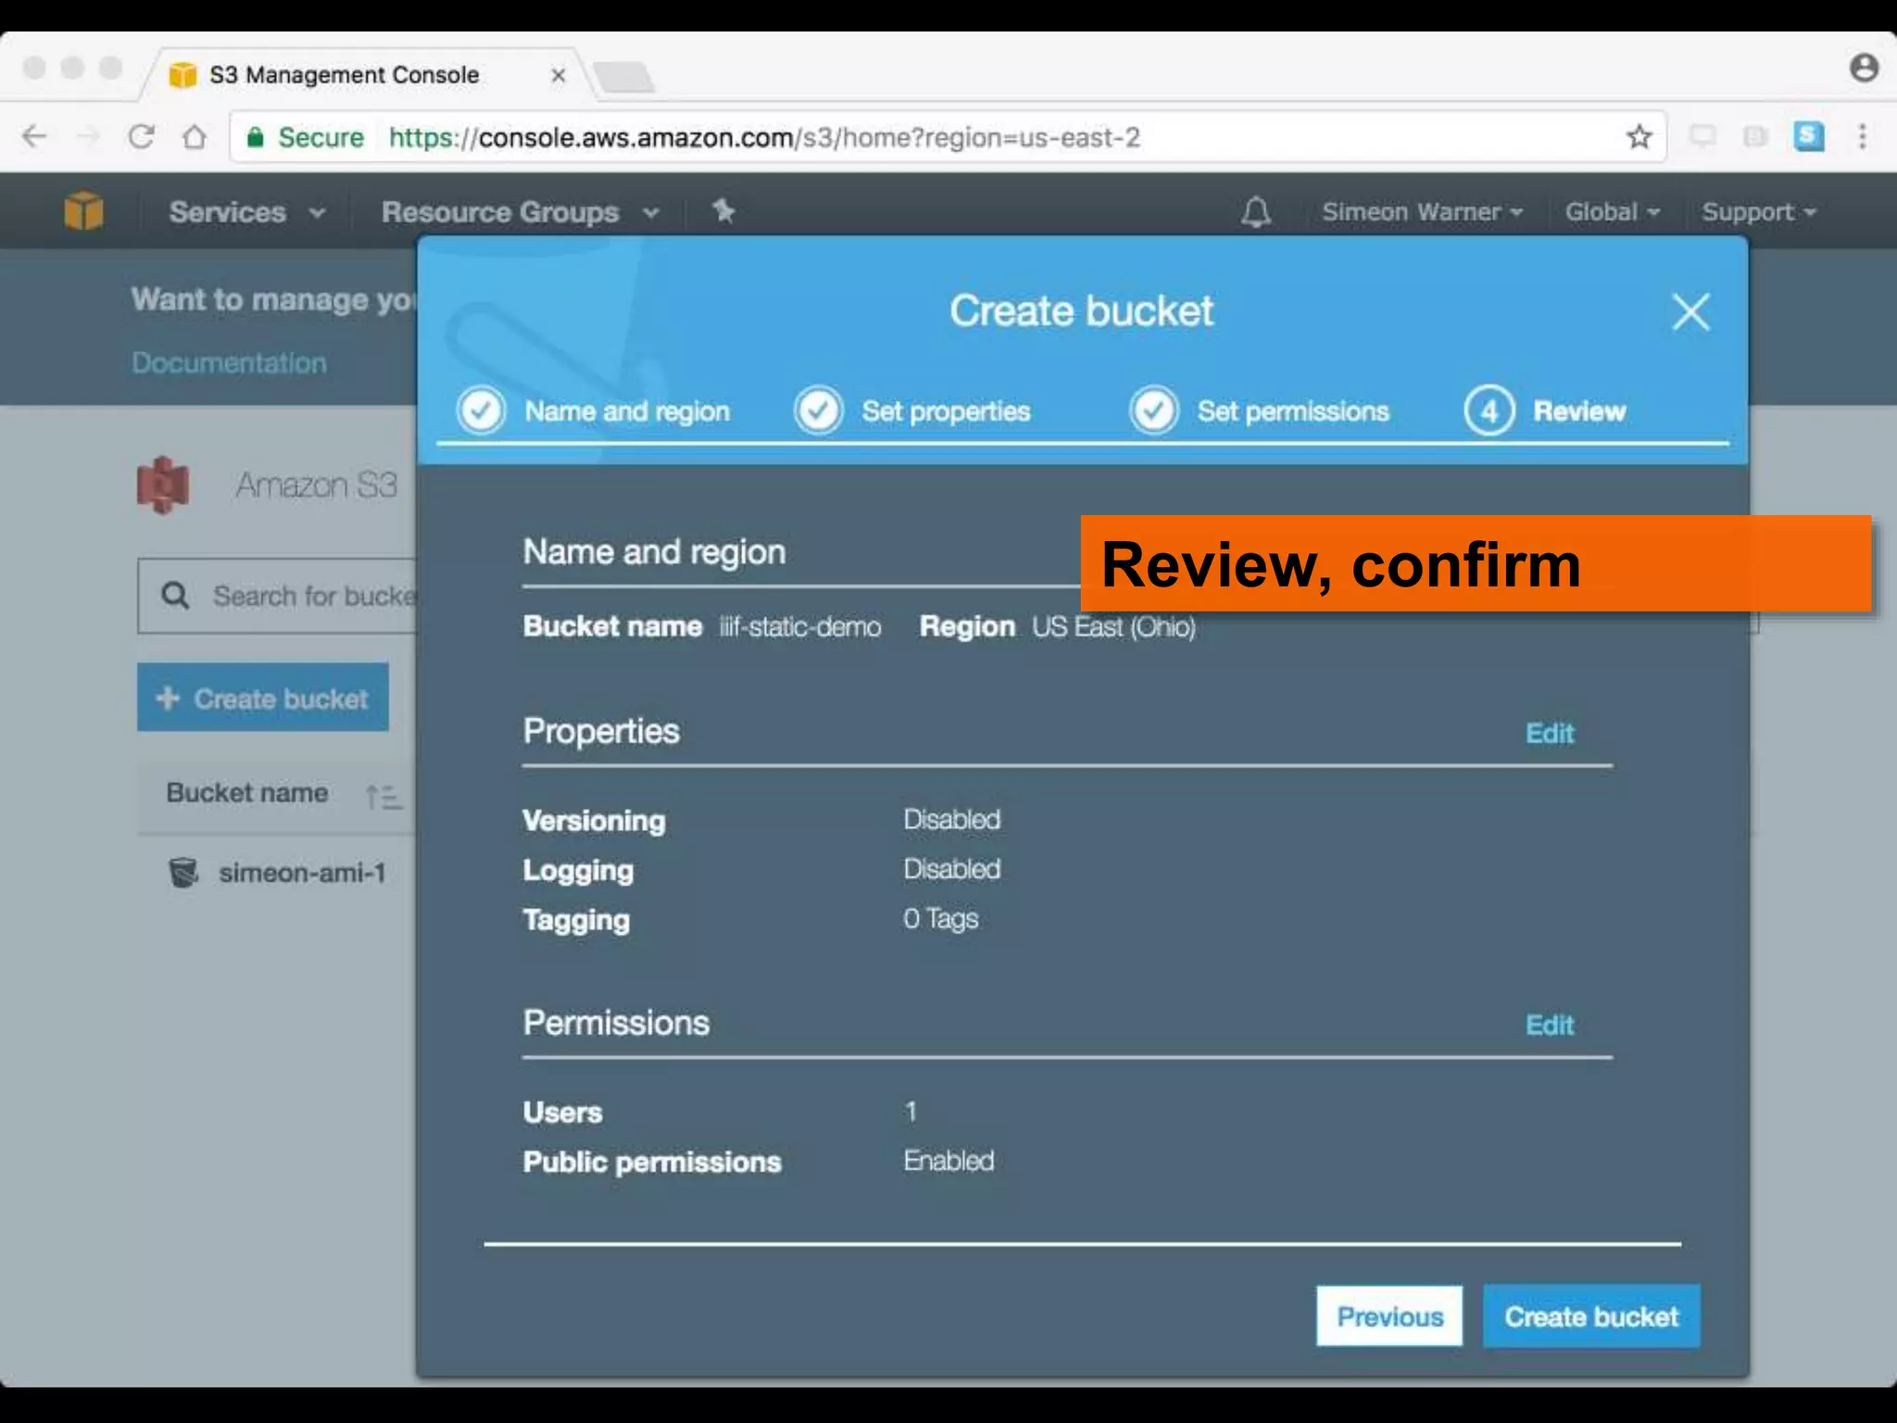Bookmark page with the star icon
Image resolution: width=1897 pixels, height=1423 pixels.
tap(1639, 137)
